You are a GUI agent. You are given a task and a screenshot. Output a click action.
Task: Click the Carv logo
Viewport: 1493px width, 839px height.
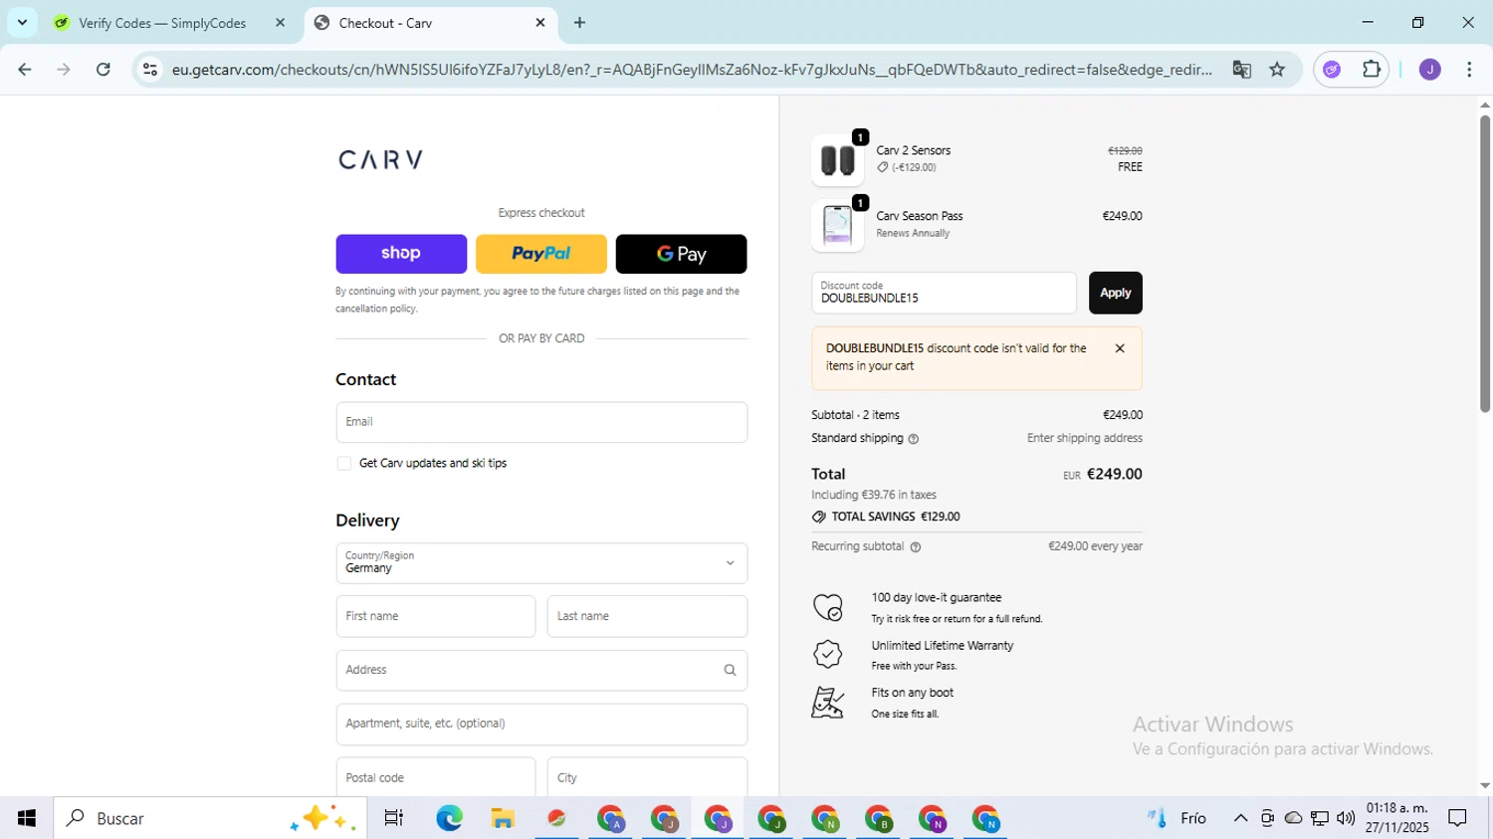[381, 159]
